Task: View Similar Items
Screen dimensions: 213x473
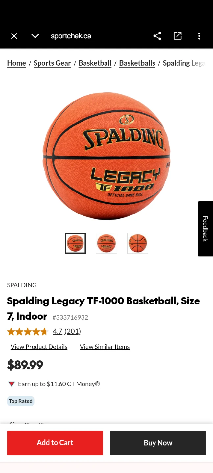Action: click(105, 347)
